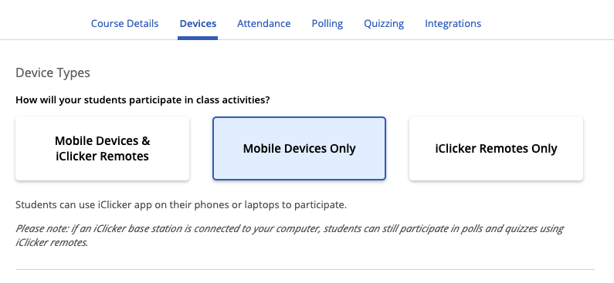
Task: Click the Device Types section heading
Action: [53, 72]
